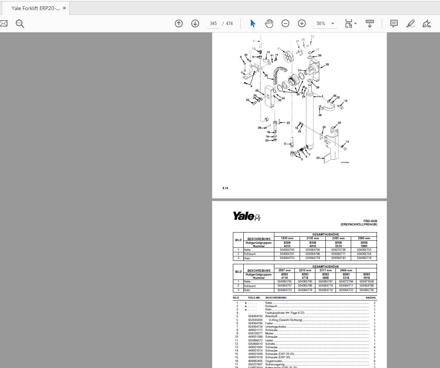Viewport: 440px width, 368px height.
Task: Switch to the Yale Forklift ERP20 tab
Action: point(33,7)
